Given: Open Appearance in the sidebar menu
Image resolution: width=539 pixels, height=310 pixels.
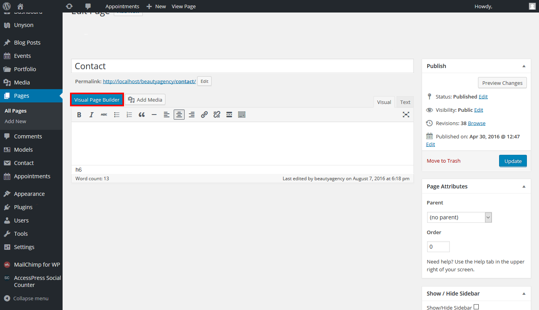Looking at the screenshot, I should (x=29, y=194).
